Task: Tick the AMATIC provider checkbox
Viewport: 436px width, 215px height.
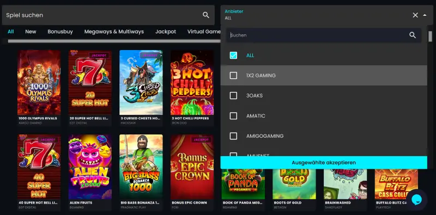Action: (233, 116)
